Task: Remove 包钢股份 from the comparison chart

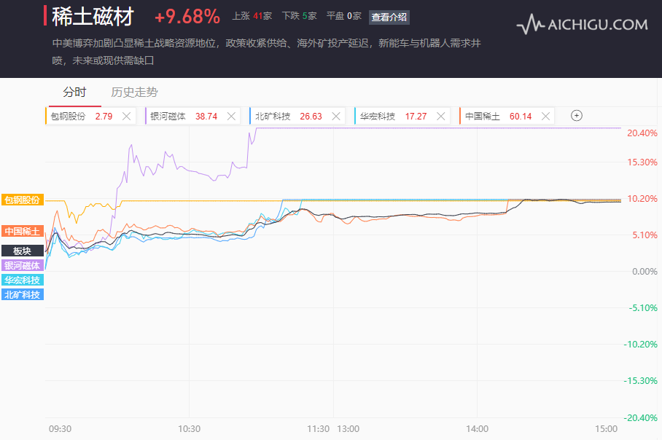Action: [127, 116]
